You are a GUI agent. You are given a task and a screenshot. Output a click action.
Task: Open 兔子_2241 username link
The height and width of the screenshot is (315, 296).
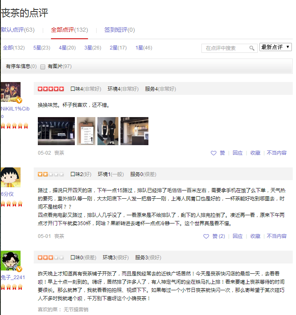pos(13,277)
